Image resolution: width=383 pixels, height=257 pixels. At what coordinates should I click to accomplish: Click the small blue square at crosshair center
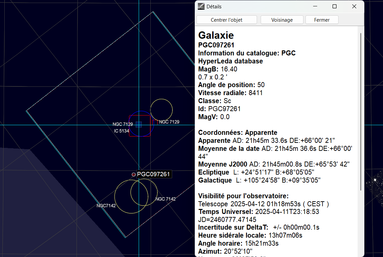pos(139,124)
